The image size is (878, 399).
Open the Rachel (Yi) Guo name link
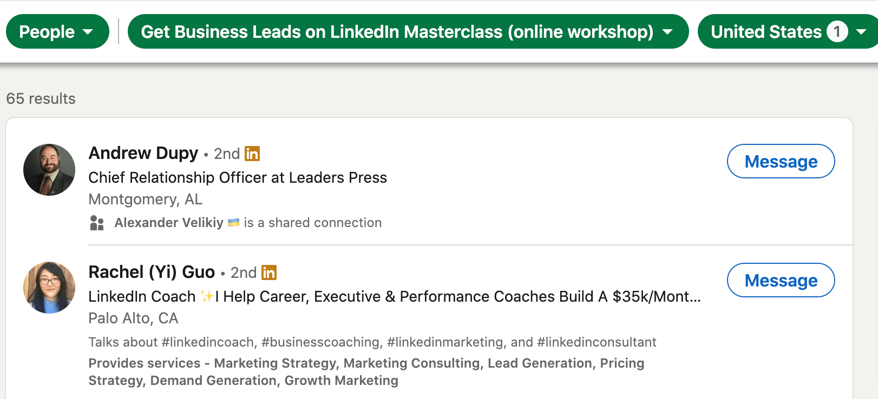[x=152, y=272]
